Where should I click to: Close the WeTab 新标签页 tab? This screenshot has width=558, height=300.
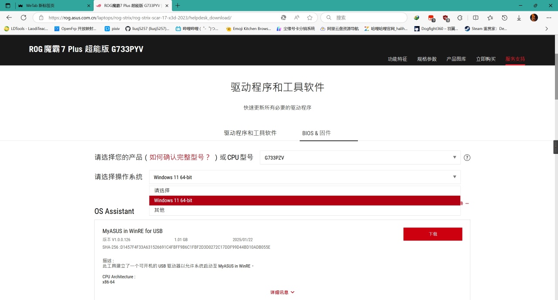point(88,6)
